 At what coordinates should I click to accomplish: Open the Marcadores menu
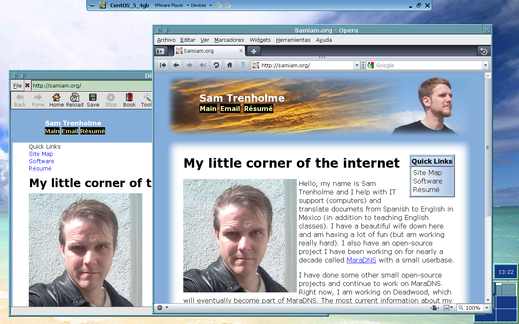[x=229, y=40]
